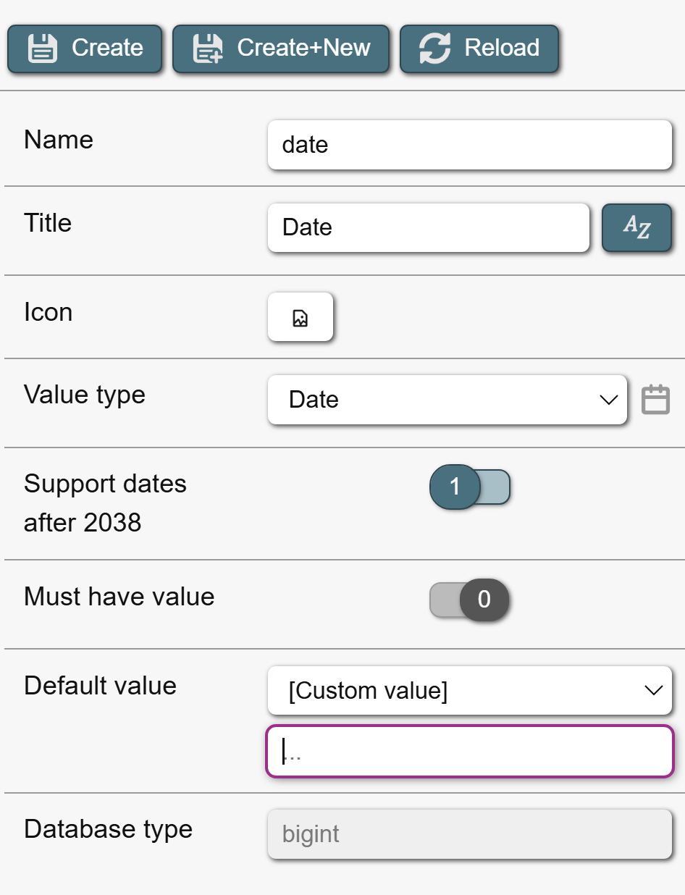The height and width of the screenshot is (895, 685).
Task: Click the Value type dropdown chevron
Action: tap(609, 400)
